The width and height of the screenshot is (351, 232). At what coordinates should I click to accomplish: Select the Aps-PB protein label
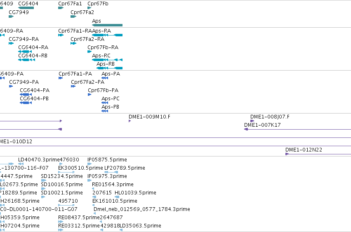110,107
